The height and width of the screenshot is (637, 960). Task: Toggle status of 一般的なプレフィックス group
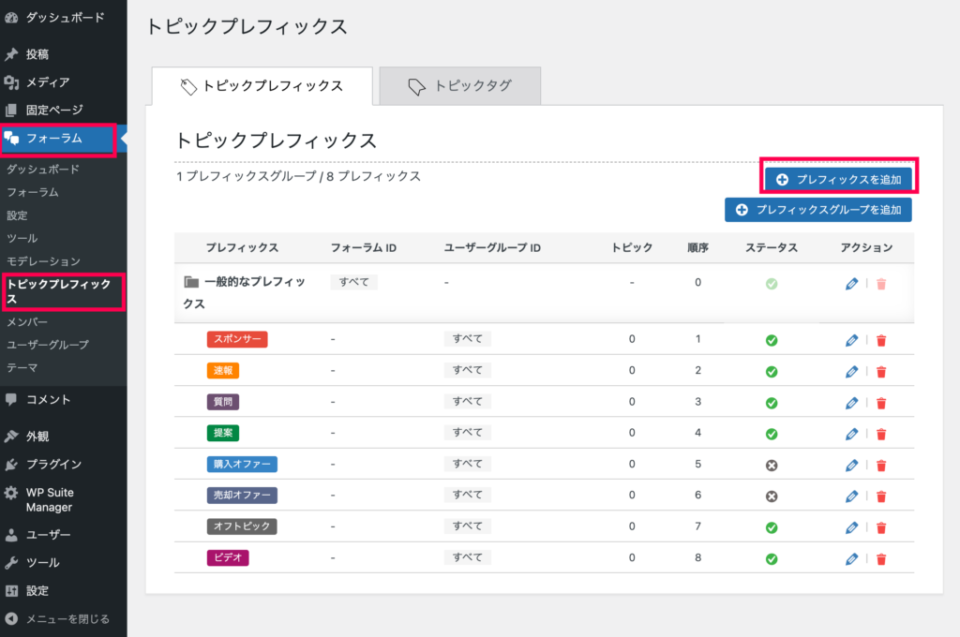coord(772,284)
